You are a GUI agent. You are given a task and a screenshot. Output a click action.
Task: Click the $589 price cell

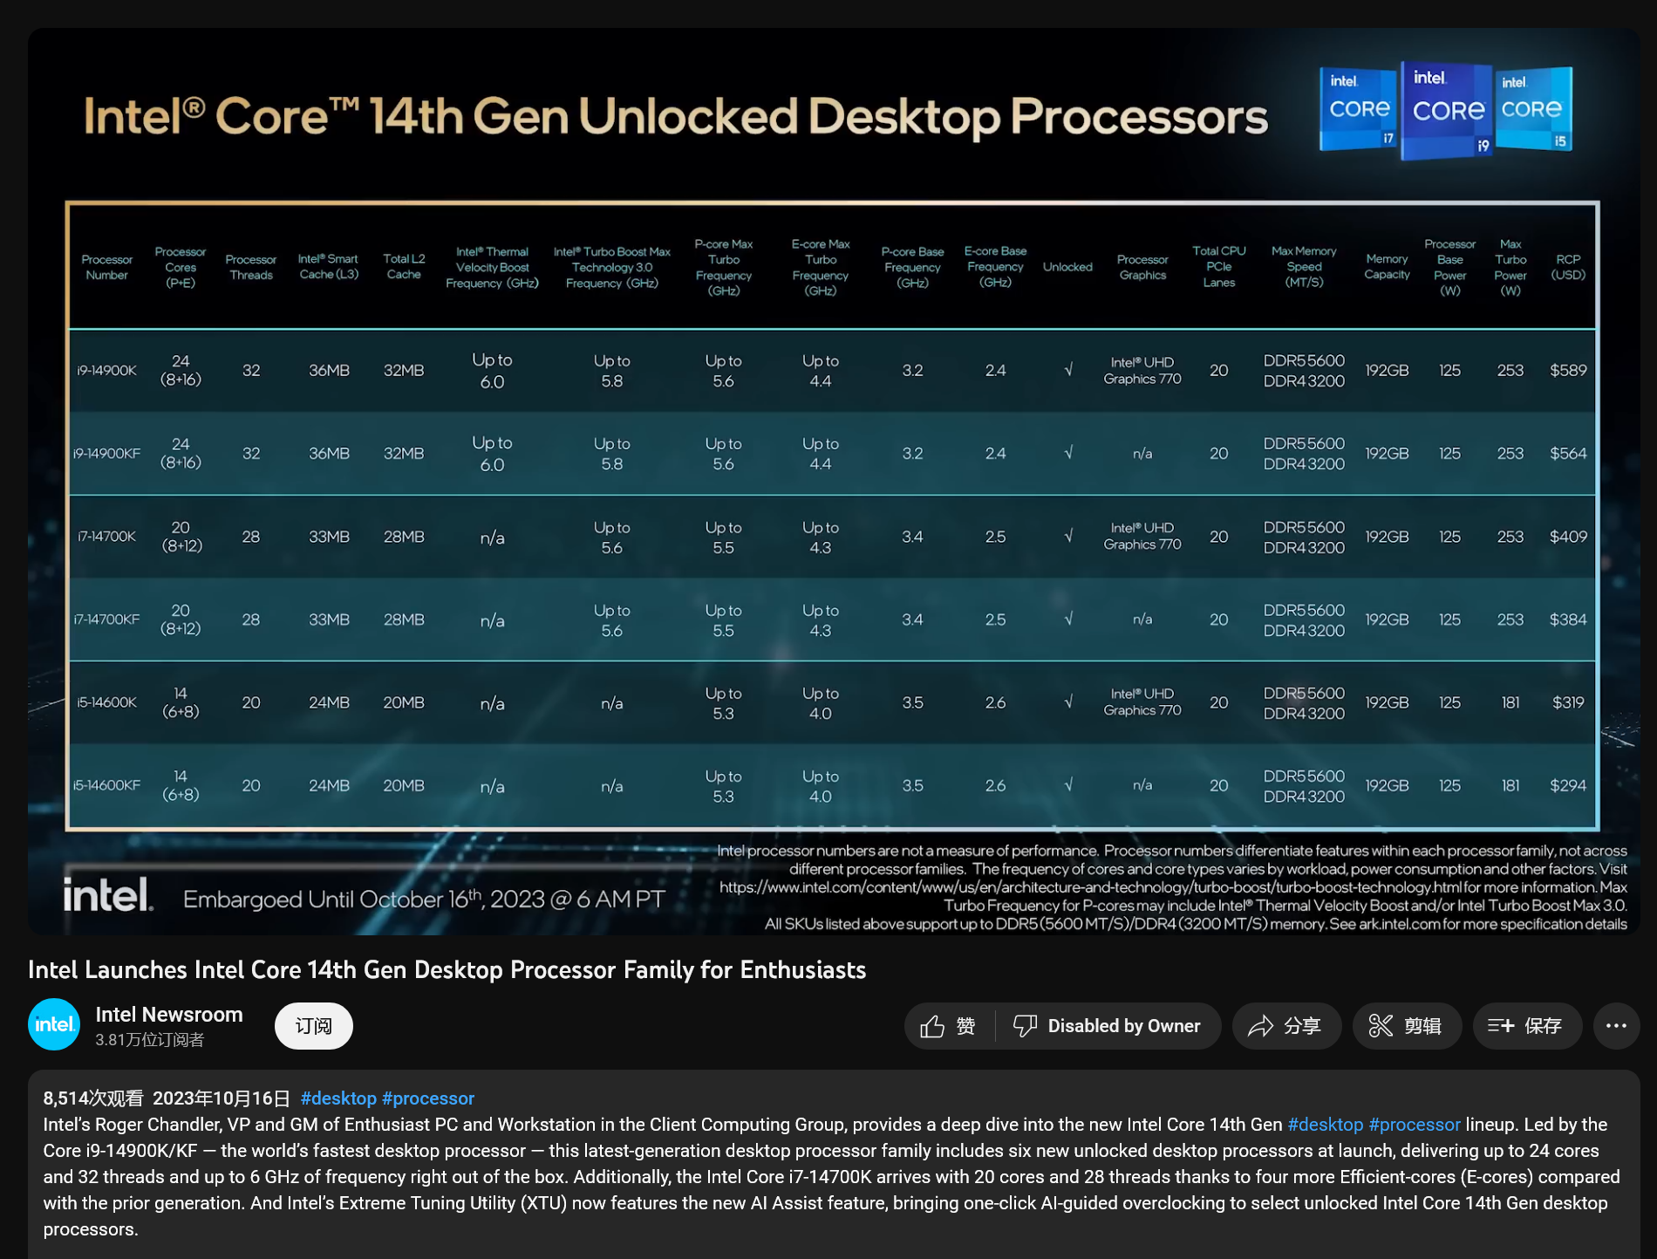(1568, 371)
